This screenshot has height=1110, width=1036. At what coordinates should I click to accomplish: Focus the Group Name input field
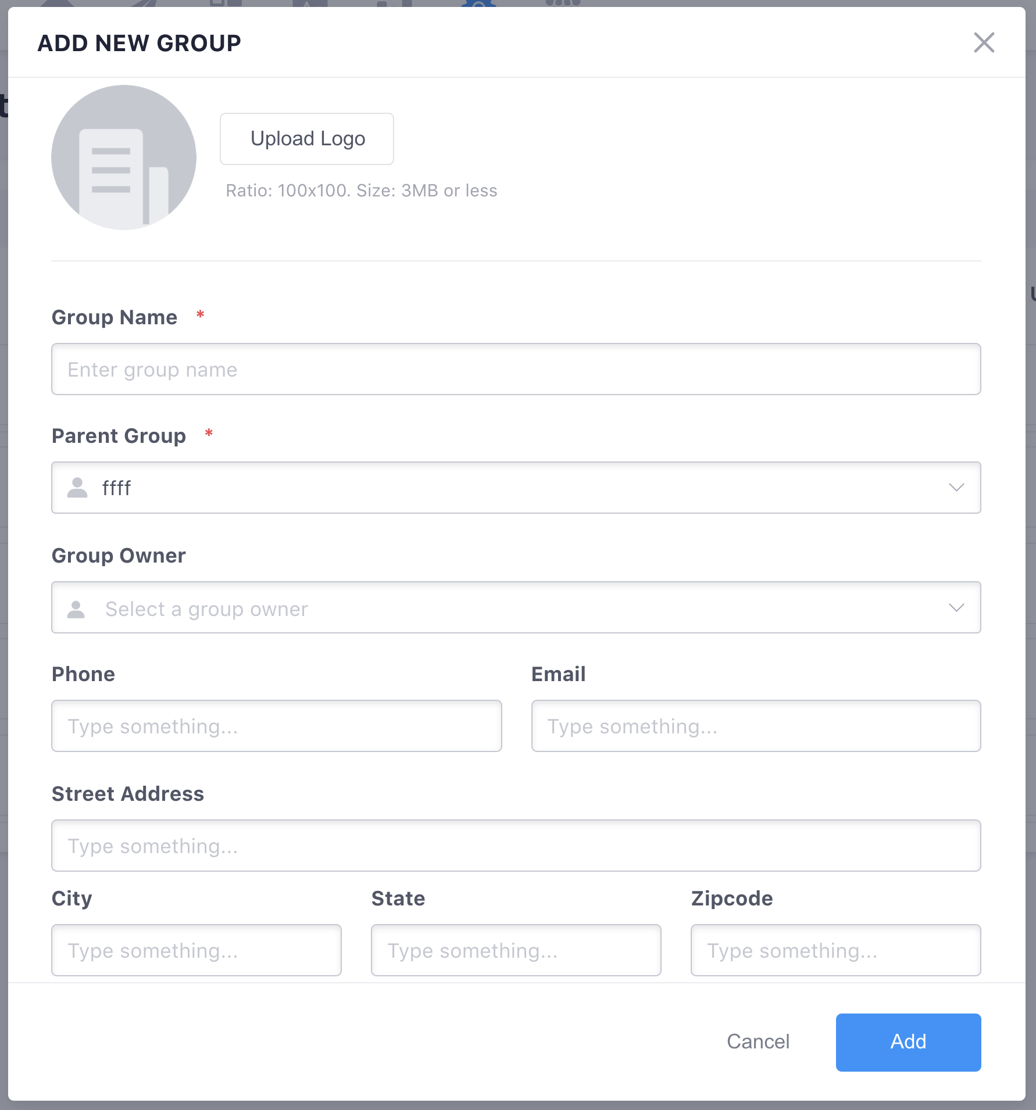click(516, 369)
